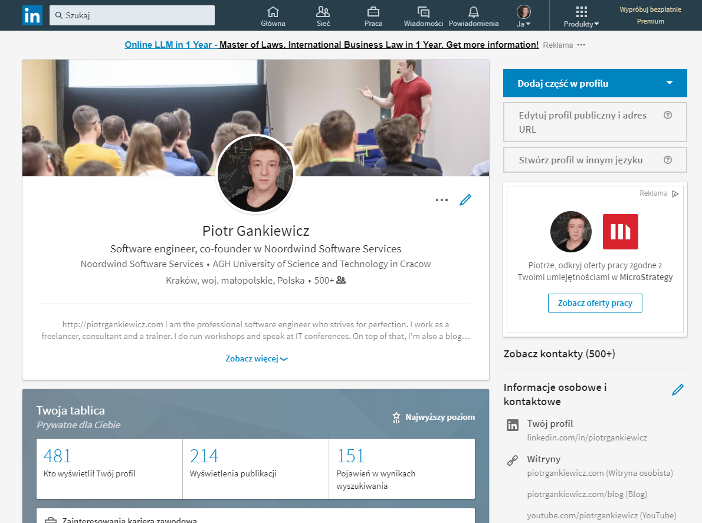Click the help icon beside Stwórz profil w innym języku
The image size is (702, 523).
point(668,160)
